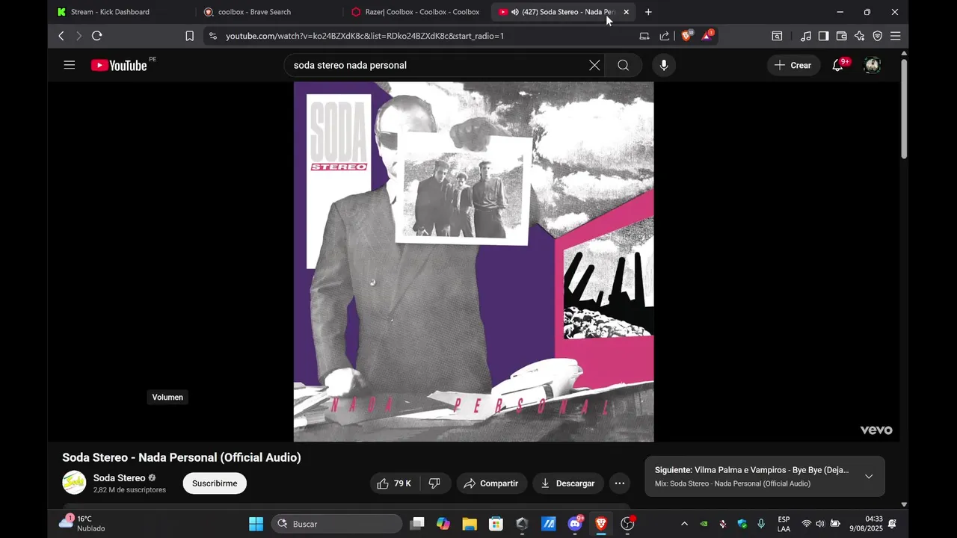Open Microsoft Store from taskbar
The height and width of the screenshot is (538, 957).
pos(496,524)
